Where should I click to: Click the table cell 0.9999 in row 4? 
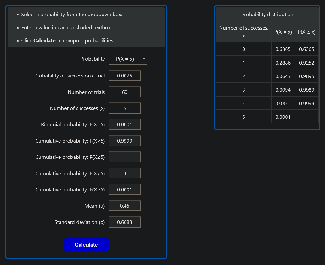tap(307, 103)
